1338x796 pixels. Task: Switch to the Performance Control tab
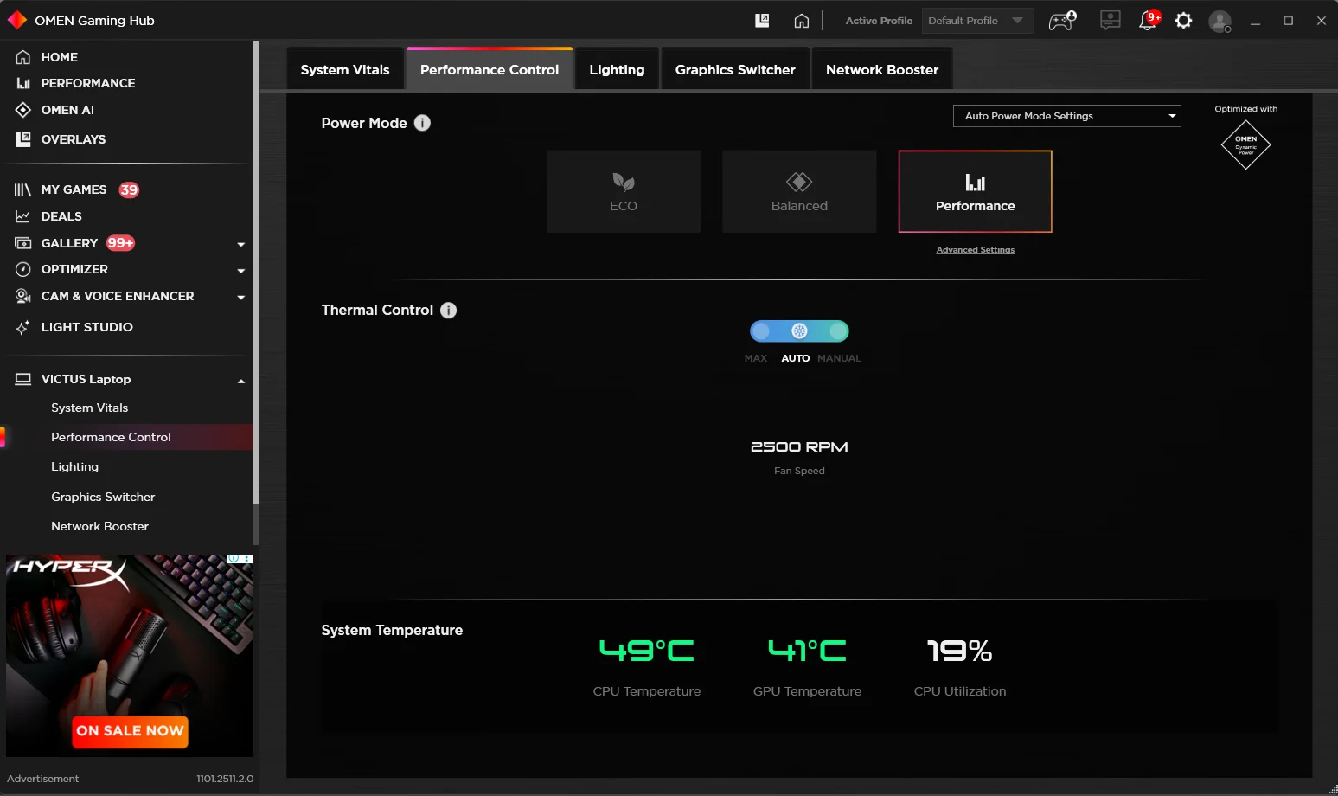(490, 69)
